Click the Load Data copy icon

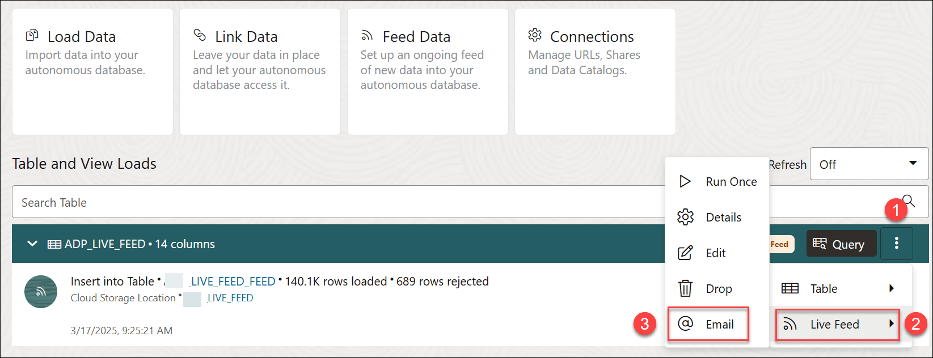tap(33, 35)
